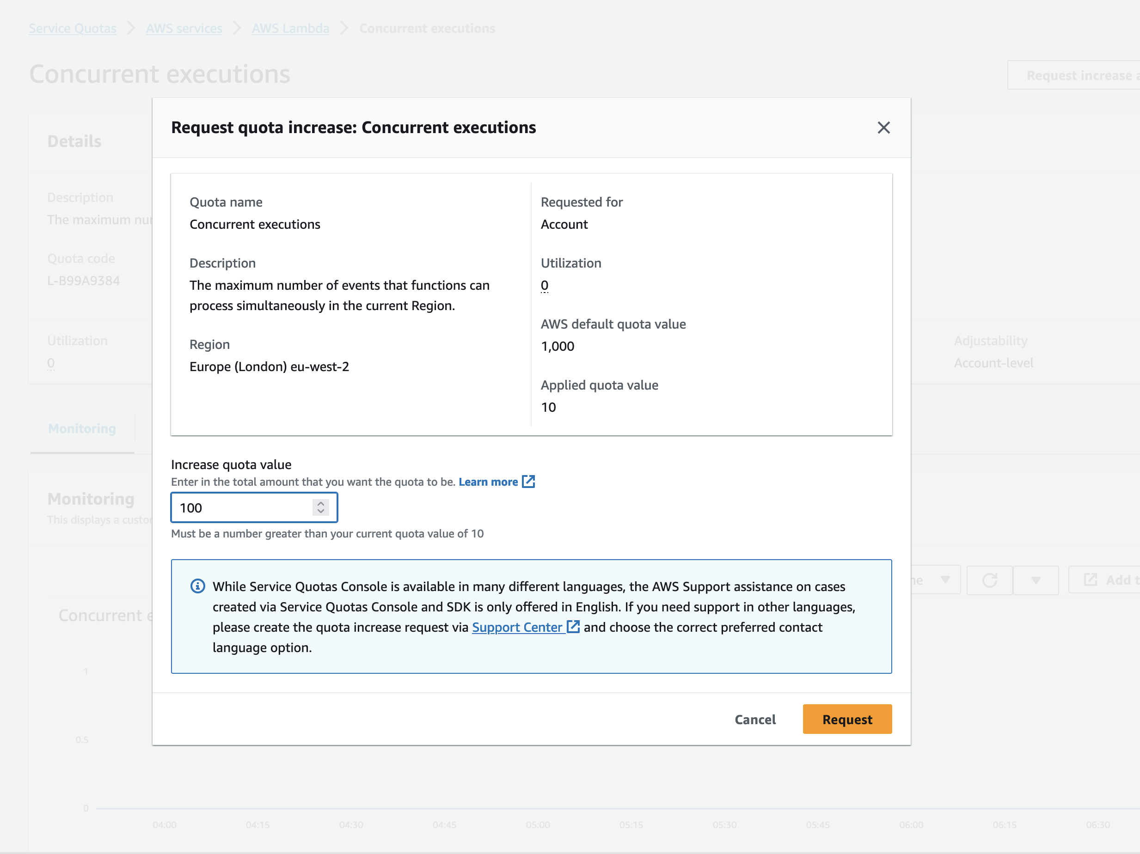Screen dimensions: 1140x854
Task: Open the dropdown arrow next to refresh
Action: pos(1036,580)
